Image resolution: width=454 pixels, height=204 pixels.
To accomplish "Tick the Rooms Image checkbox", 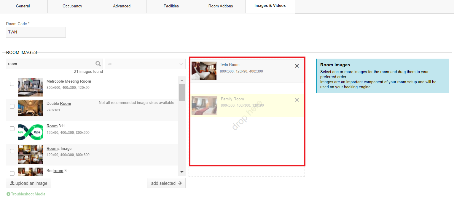I will (x=12, y=151).
